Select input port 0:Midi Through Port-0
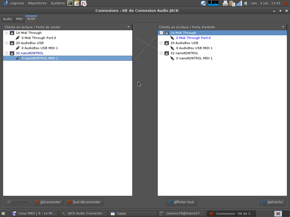Viewport: 290px width, 217px height. [193, 38]
